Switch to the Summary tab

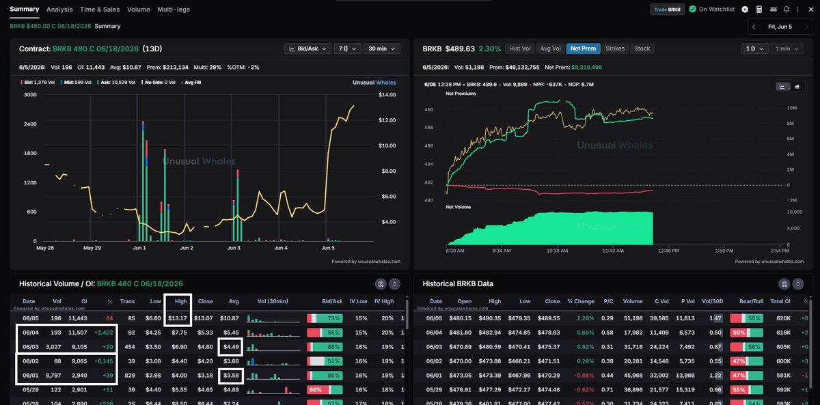pos(24,10)
